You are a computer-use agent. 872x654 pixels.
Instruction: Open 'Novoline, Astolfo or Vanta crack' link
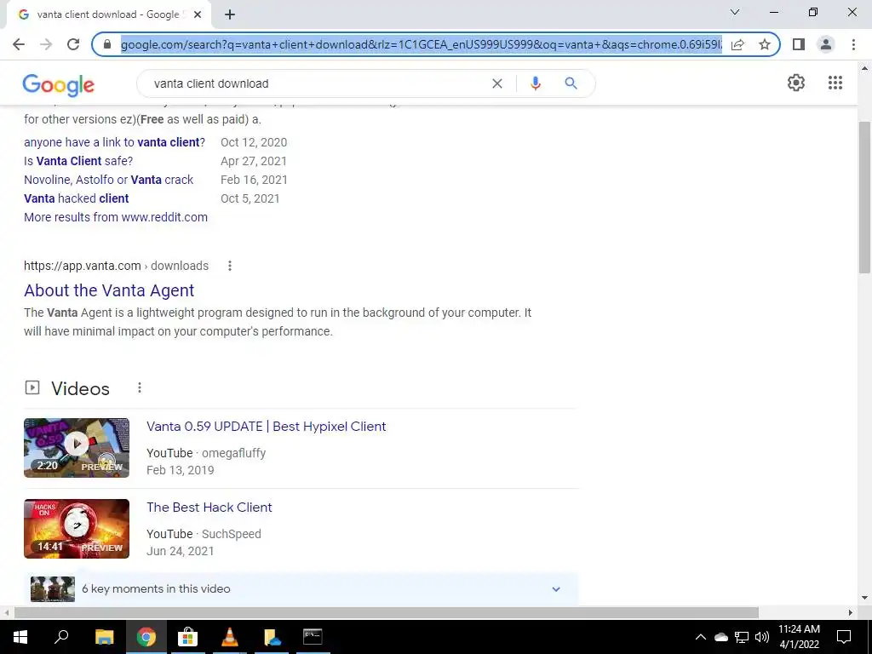(x=108, y=180)
